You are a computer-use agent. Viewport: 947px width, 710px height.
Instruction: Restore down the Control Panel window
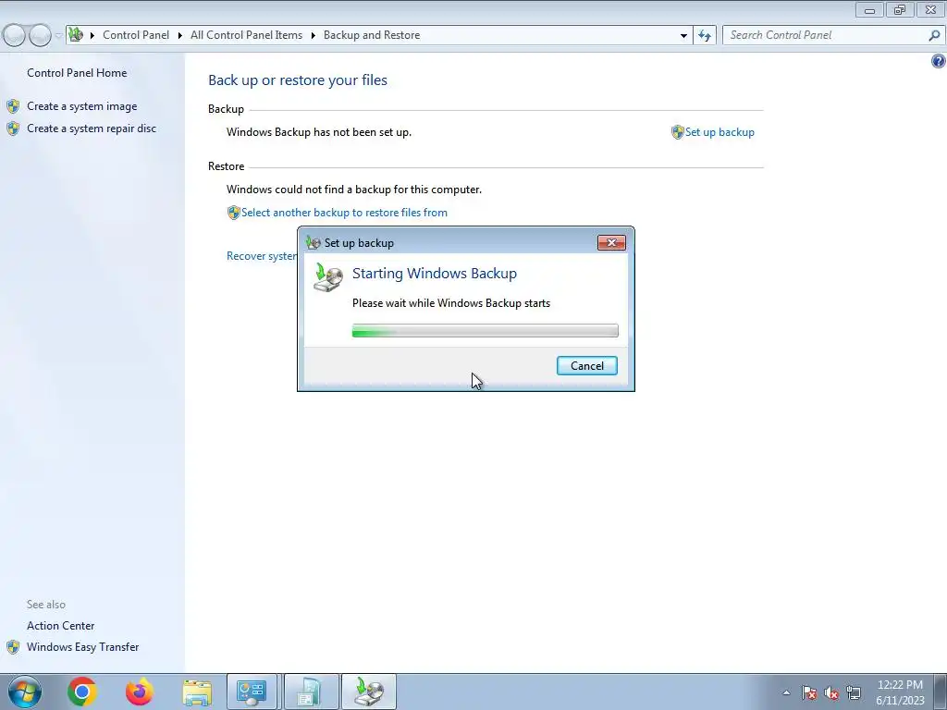click(900, 9)
